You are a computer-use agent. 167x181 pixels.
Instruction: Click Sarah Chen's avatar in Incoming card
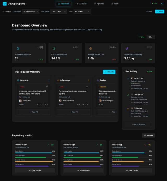click(x=20, y=100)
